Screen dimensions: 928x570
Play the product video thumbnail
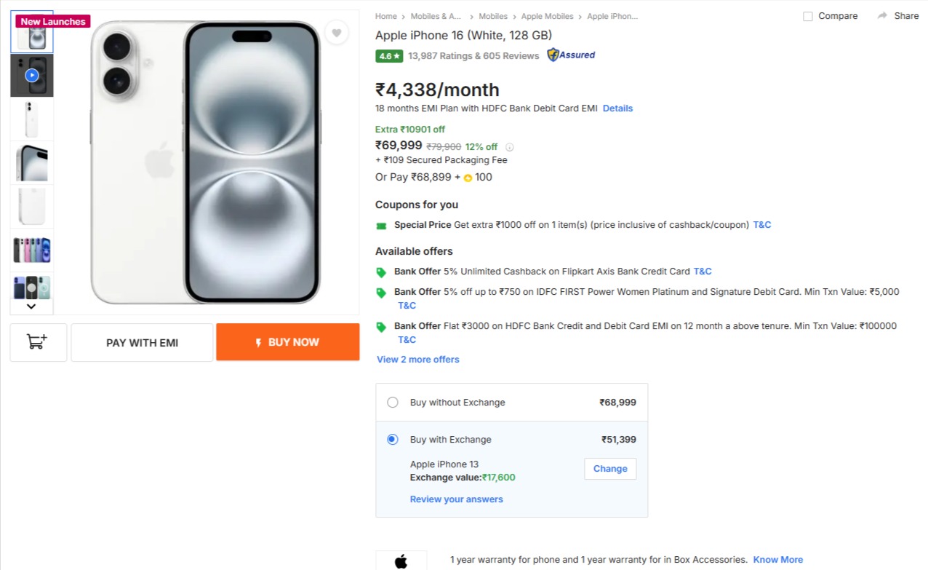[x=31, y=75]
